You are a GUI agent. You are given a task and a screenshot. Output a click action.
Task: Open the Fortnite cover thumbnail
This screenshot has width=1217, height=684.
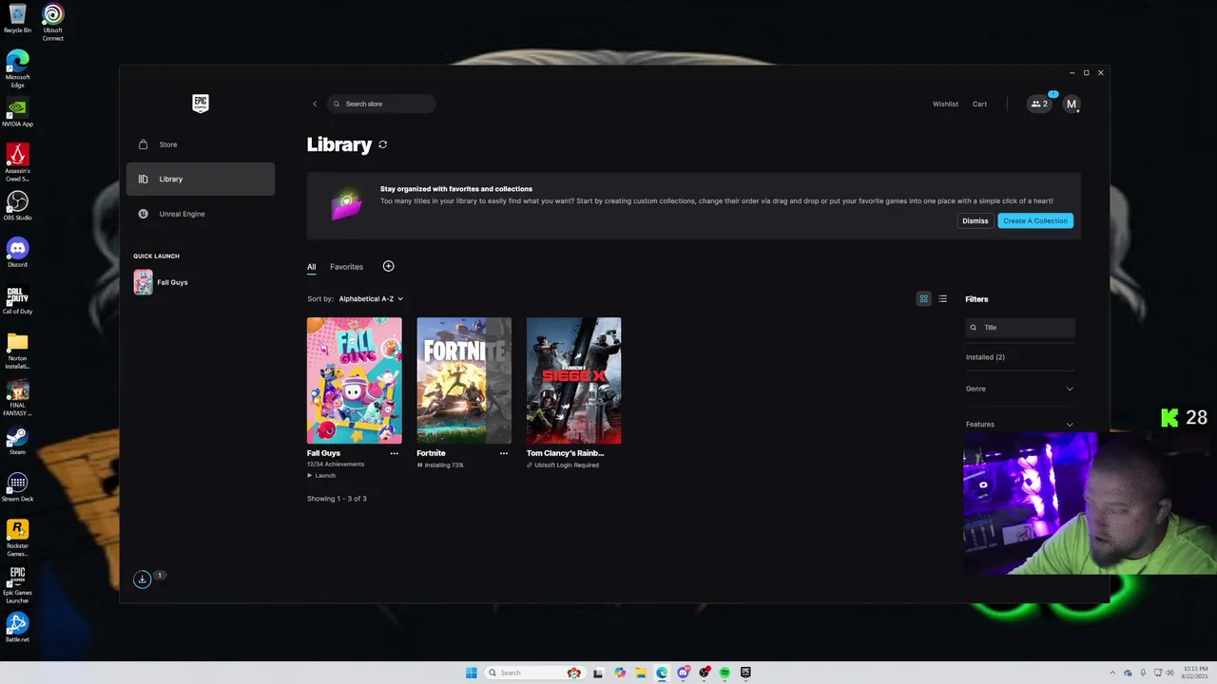coord(464,380)
